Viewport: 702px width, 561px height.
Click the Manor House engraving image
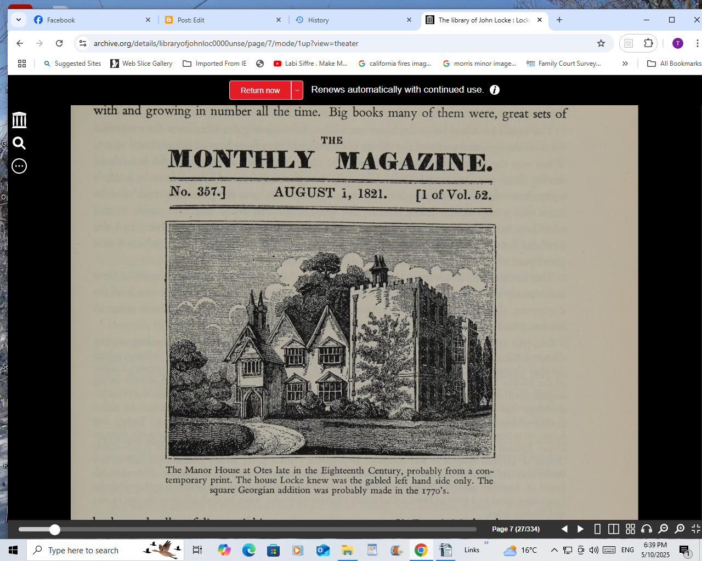tap(331, 340)
